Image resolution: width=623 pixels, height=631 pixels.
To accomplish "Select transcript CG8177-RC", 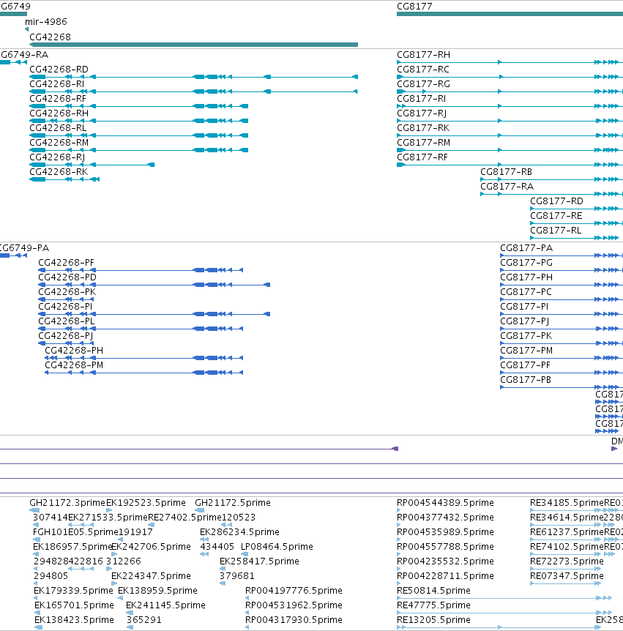I will click(423, 70).
